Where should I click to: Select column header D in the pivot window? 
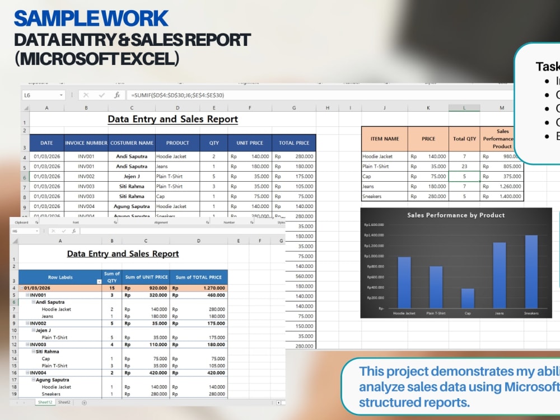point(199,241)
